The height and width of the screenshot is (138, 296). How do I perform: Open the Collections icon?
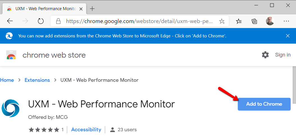[x=254, y=21]
